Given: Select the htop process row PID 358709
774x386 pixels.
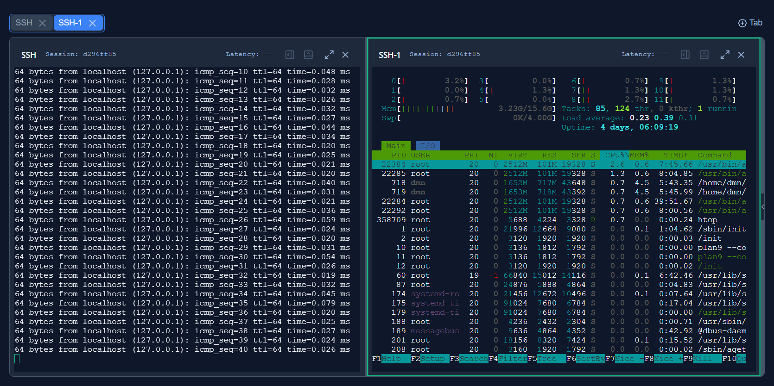Looking at the screenshot, I should (x=559, y=220).
